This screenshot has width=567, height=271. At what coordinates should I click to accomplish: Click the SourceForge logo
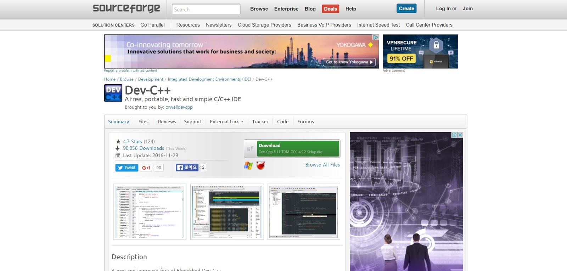(126, 9)
